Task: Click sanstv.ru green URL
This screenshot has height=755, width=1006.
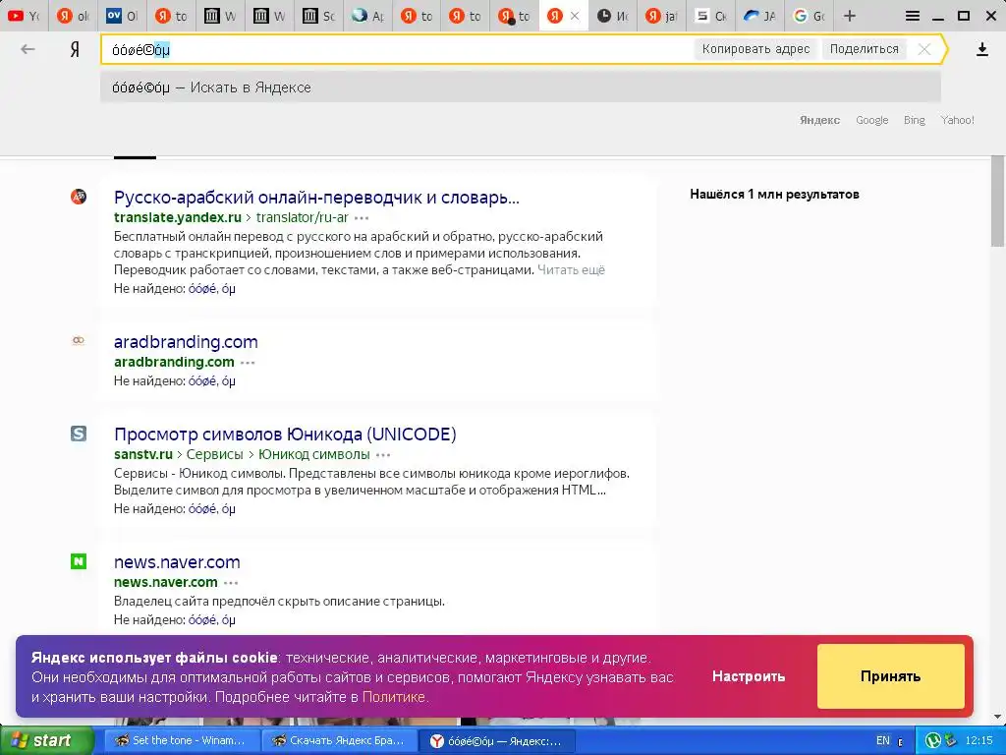Action: [143, 454]
